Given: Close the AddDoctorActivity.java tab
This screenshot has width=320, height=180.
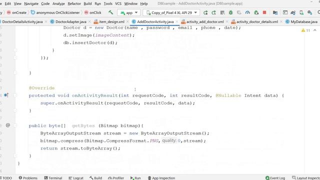Looking at the screenshot, I should (177, 21).
